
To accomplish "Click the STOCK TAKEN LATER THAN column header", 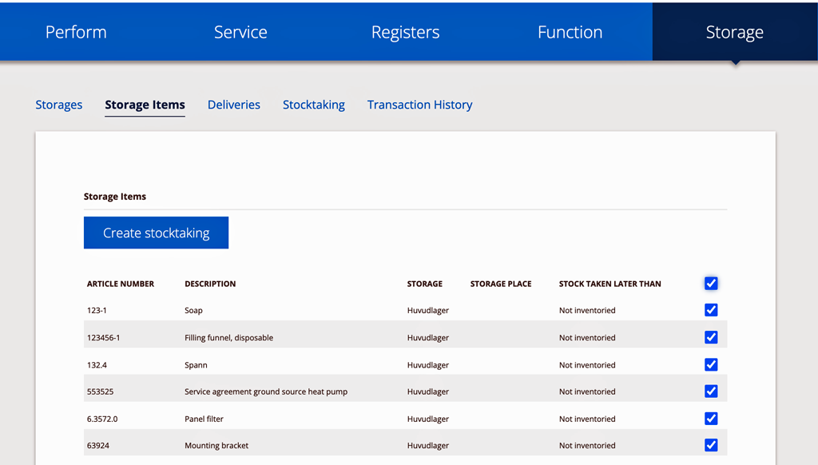I will click(610, 284).
